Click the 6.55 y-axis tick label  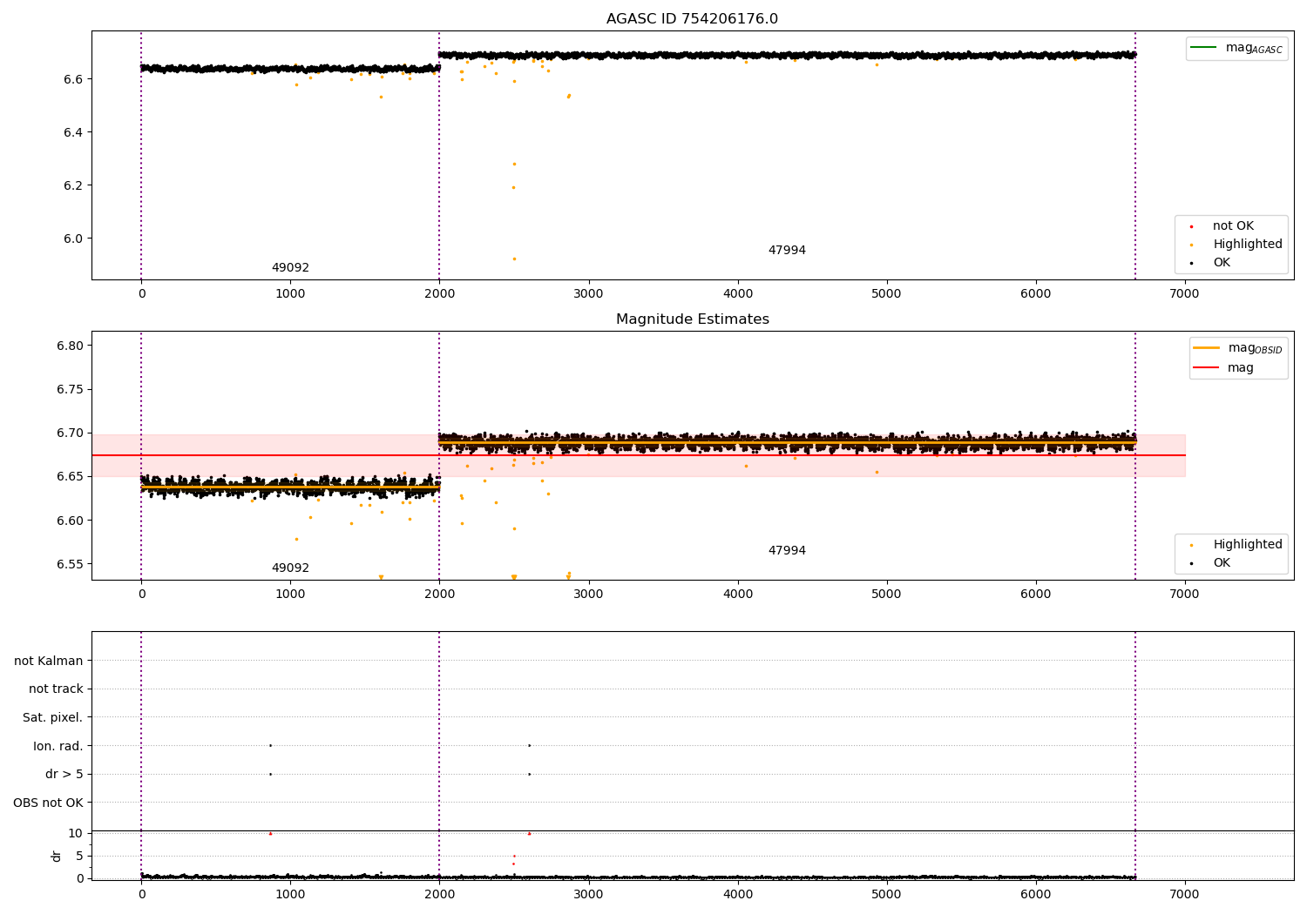pyautogui.click(x=70, y=564)
